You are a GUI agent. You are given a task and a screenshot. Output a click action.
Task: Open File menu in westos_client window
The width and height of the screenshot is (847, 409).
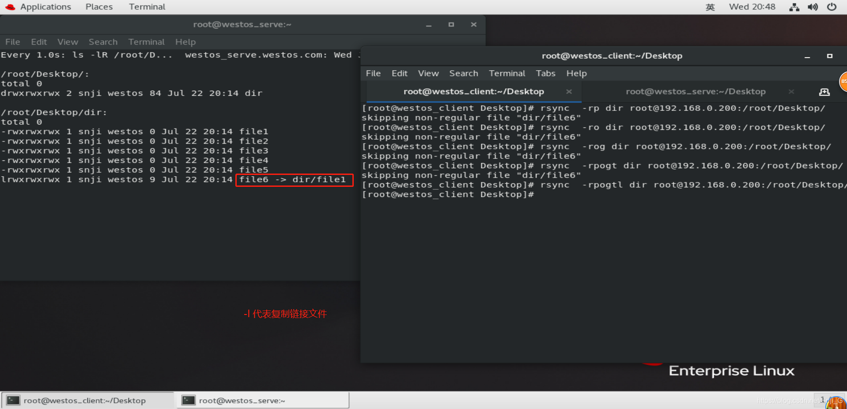pyautogui.click(x=373, y=73)
